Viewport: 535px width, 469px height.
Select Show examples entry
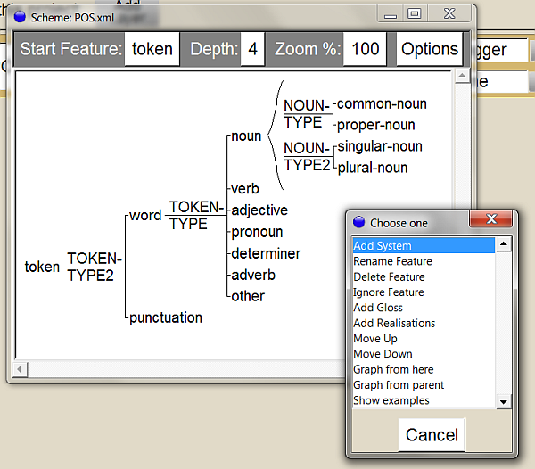[424, 400]
